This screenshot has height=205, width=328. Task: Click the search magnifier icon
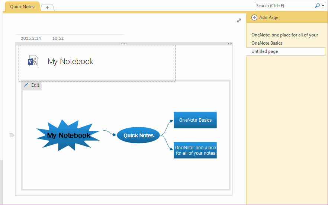point(317,6)
